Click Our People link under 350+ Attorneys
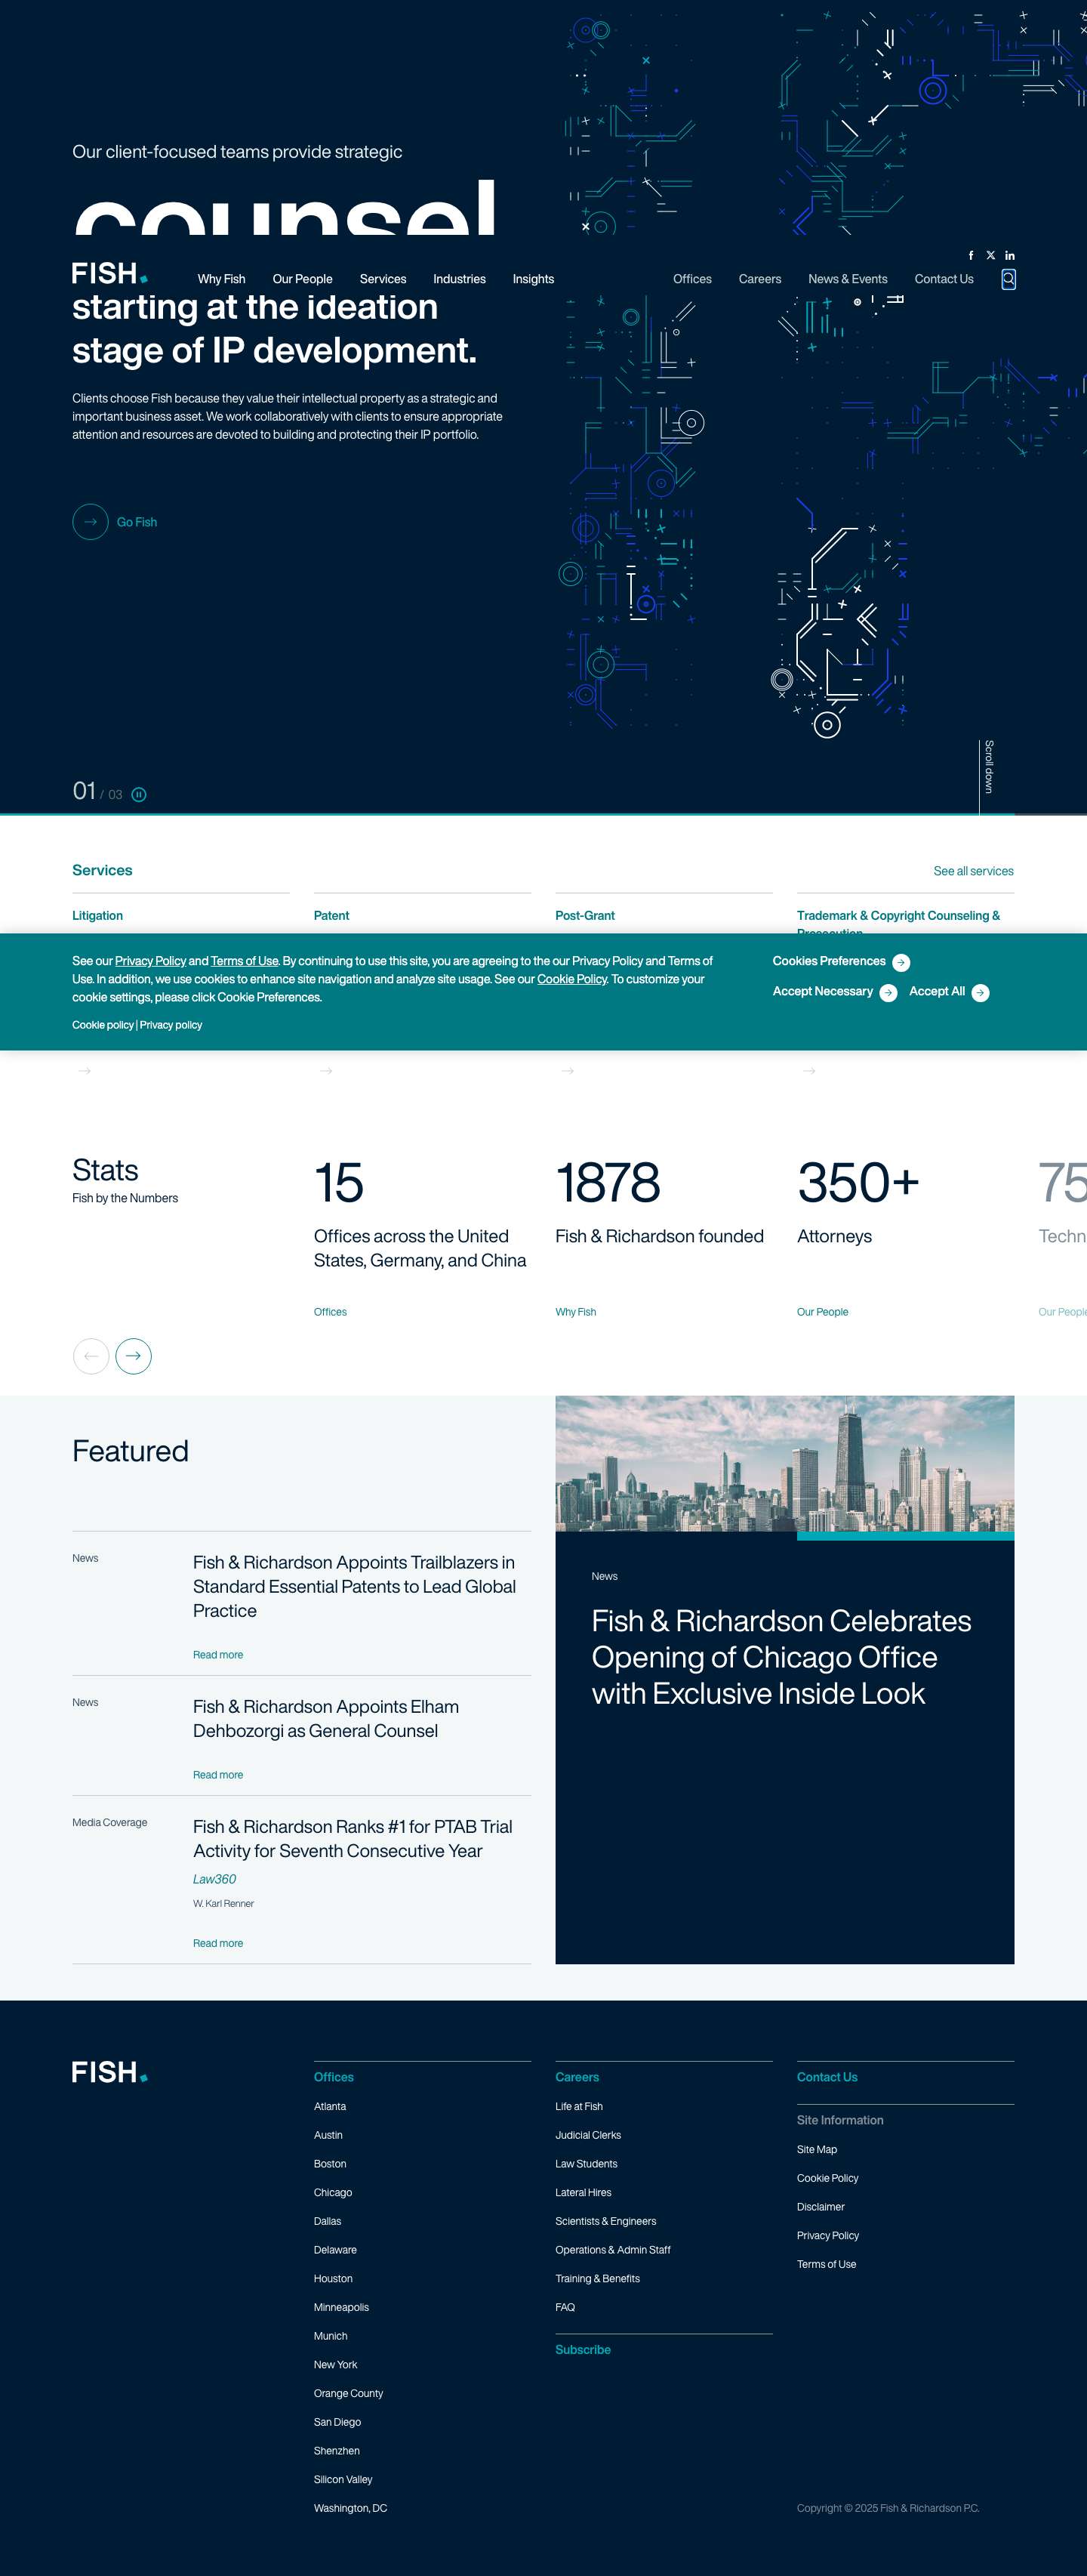 point(822,1312)
